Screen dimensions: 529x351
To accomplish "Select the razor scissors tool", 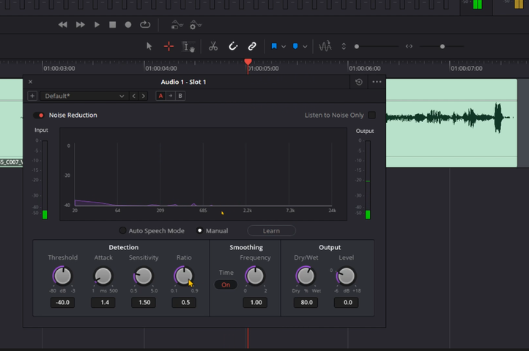I will [x=212, y=46].
